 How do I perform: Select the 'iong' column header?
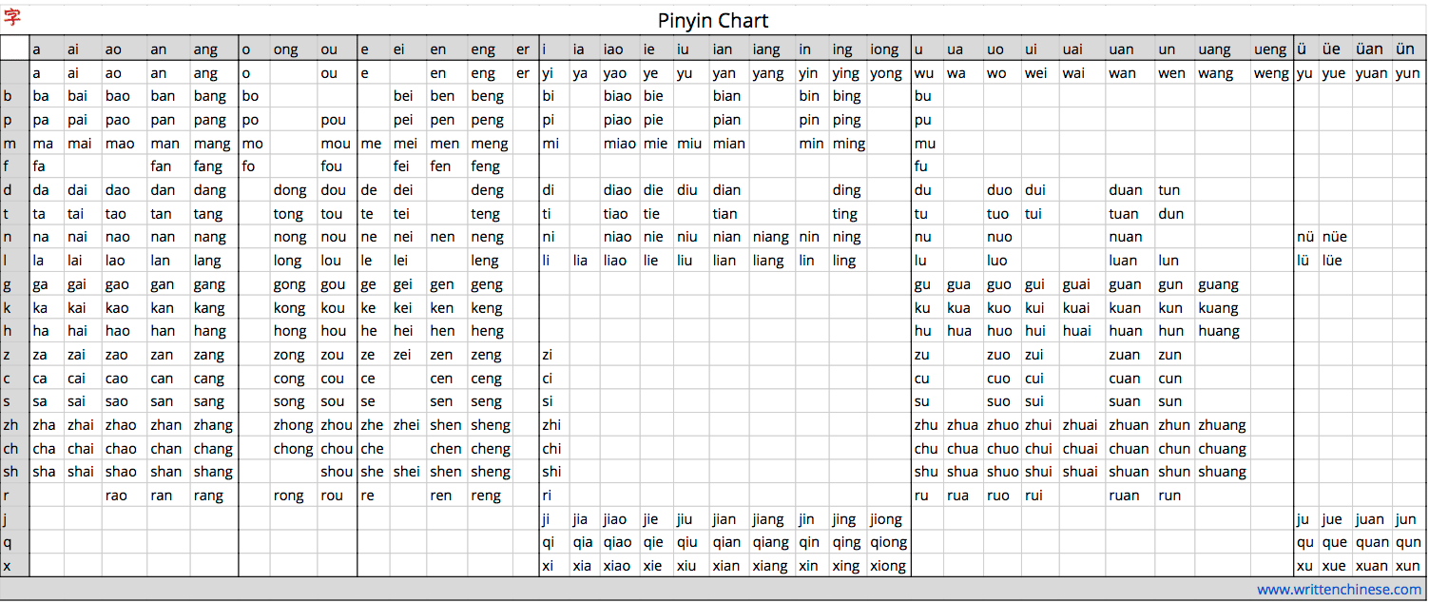884,49
